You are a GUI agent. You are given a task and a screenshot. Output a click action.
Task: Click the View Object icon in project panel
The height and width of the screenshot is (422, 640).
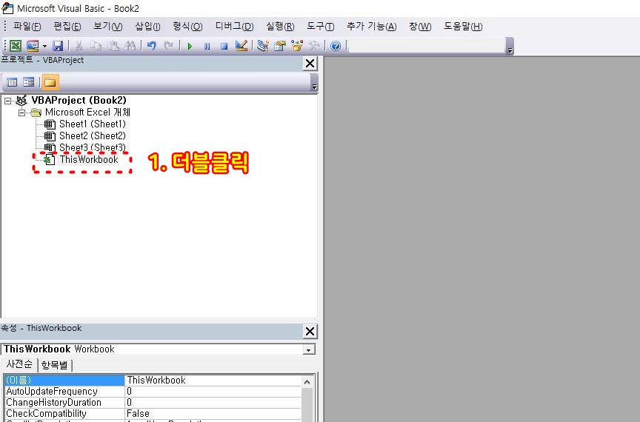pyautogui.click(x=29, y=82)
